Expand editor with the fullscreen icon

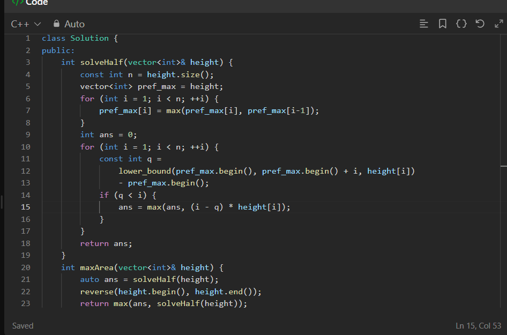point(499,24)
